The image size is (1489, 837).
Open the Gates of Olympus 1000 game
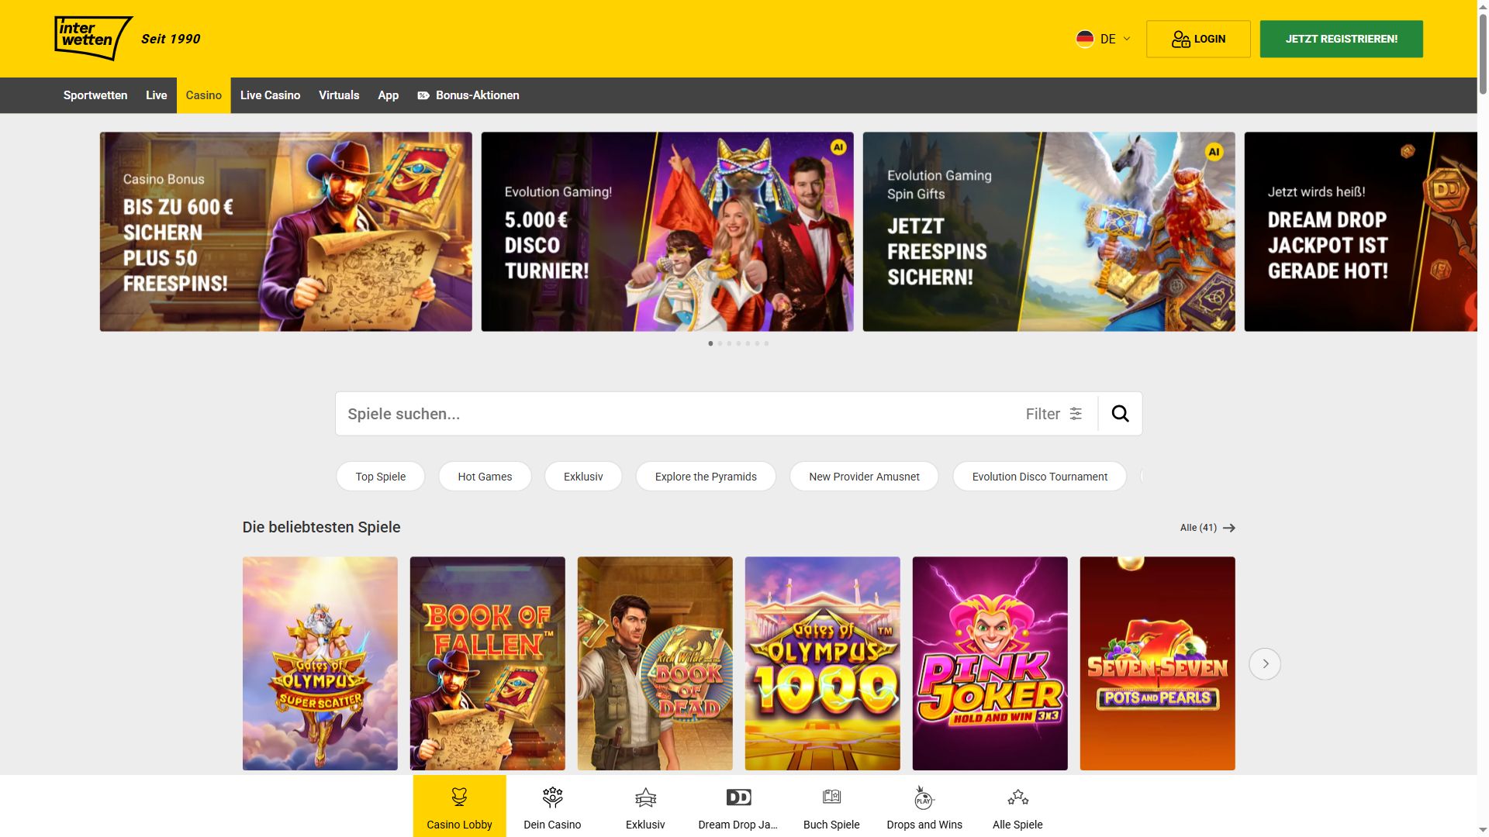[822, 663]
